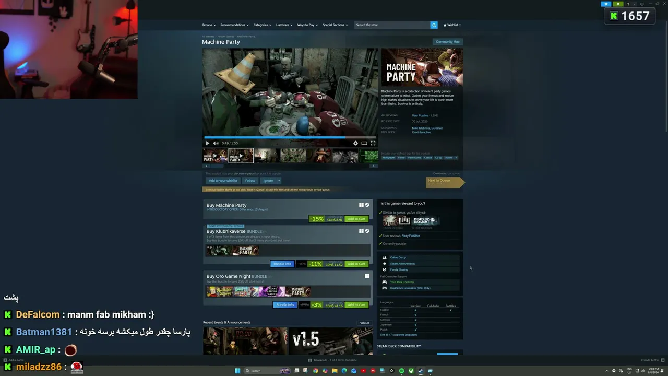
Task: Open the Windows Start menu
Action: point(237,371)
